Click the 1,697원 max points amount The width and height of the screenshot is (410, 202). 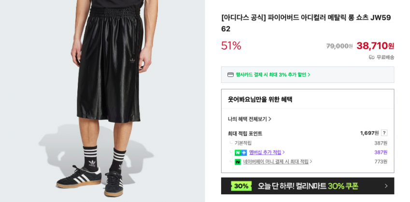(x=369, y=133)
